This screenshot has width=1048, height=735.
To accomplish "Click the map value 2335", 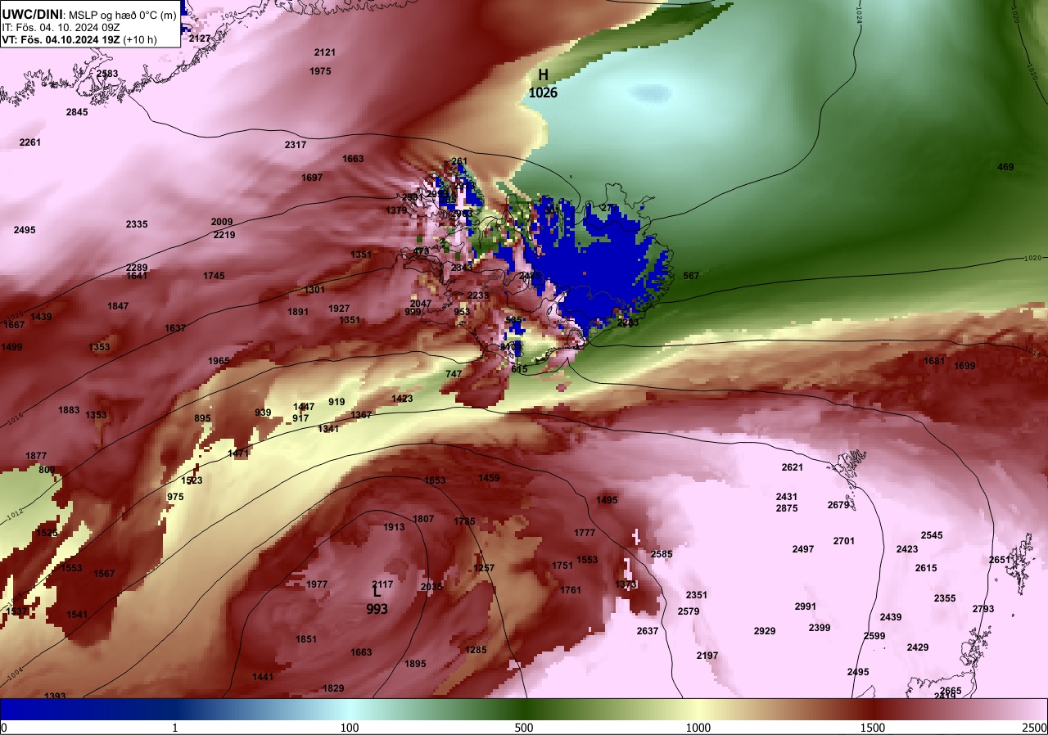I will click(137, 224).
